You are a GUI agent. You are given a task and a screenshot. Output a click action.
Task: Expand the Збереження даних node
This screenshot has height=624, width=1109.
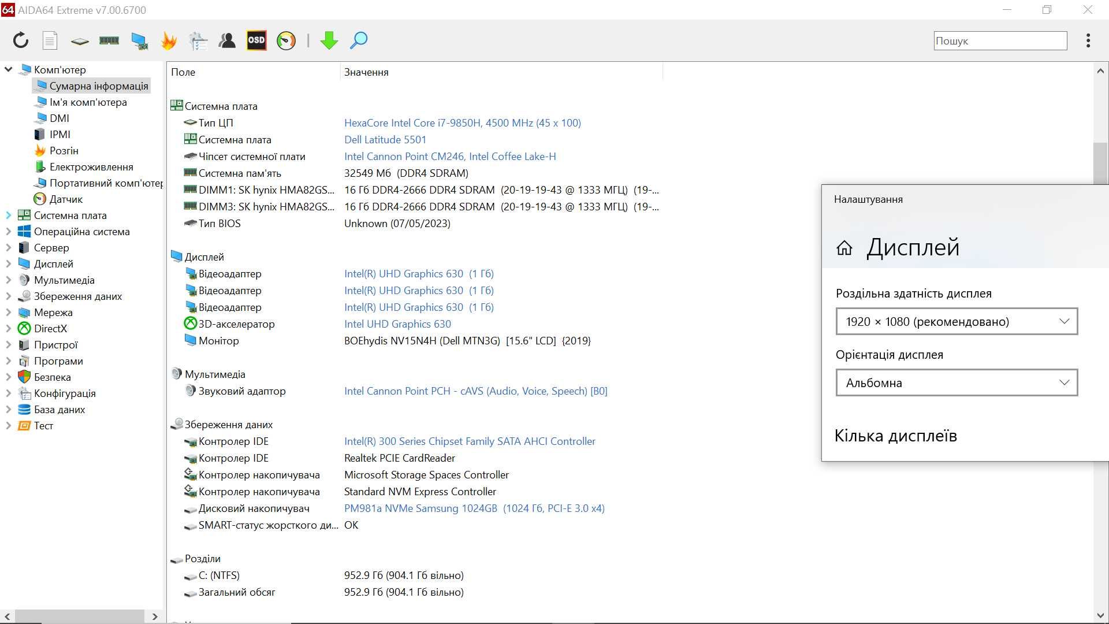click(8, 296)
